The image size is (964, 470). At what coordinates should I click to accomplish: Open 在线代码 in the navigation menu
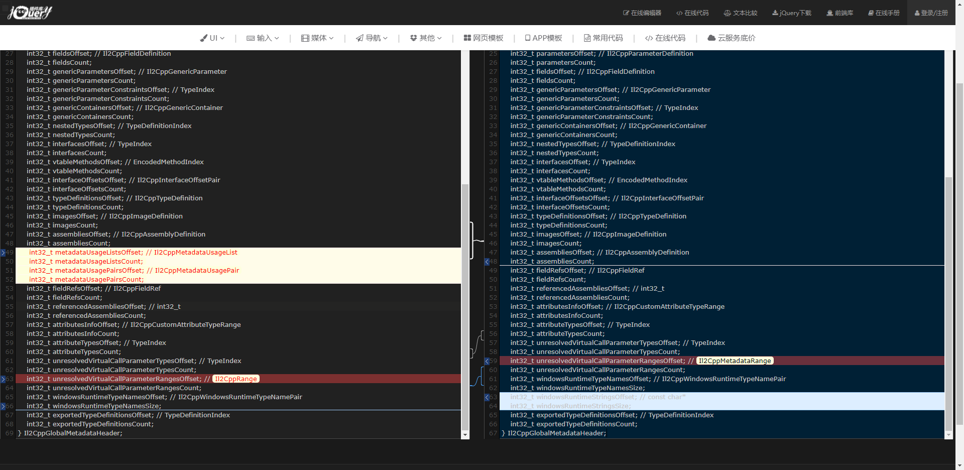[x=665, y=38]
